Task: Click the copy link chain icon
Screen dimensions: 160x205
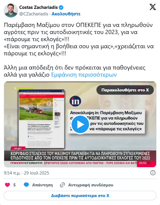Action: click(x=62, y=185)
